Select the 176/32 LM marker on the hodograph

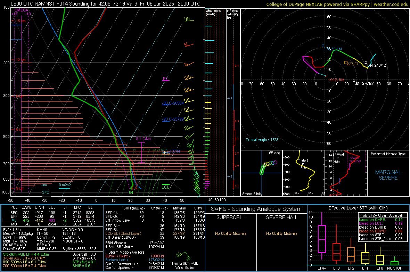[x=323, y=46]
